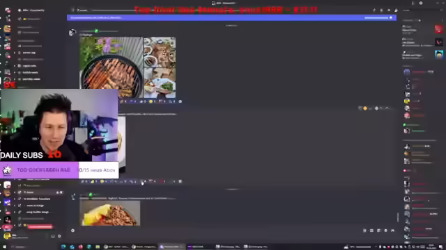Open the dark activity card with red logo
Viewport: 446px width, 250px height.
438,42
